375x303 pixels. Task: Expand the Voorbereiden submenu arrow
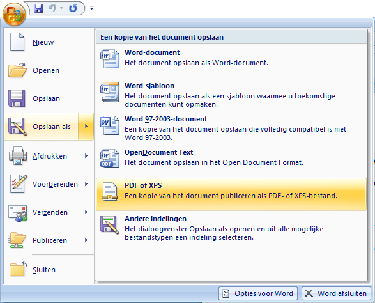point(86,184)
